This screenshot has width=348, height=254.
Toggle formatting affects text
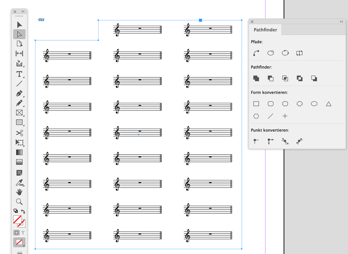point(23,232)
